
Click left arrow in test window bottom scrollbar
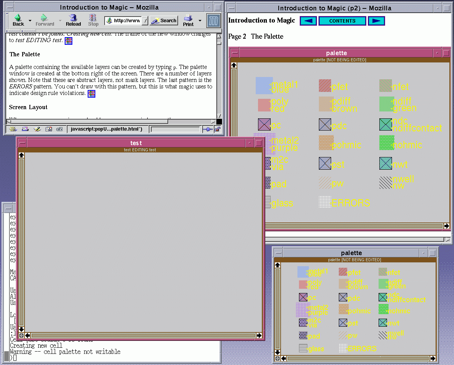tap(28, 336)
